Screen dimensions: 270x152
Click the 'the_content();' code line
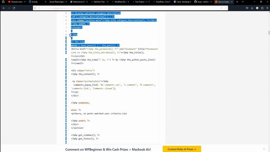85,74
